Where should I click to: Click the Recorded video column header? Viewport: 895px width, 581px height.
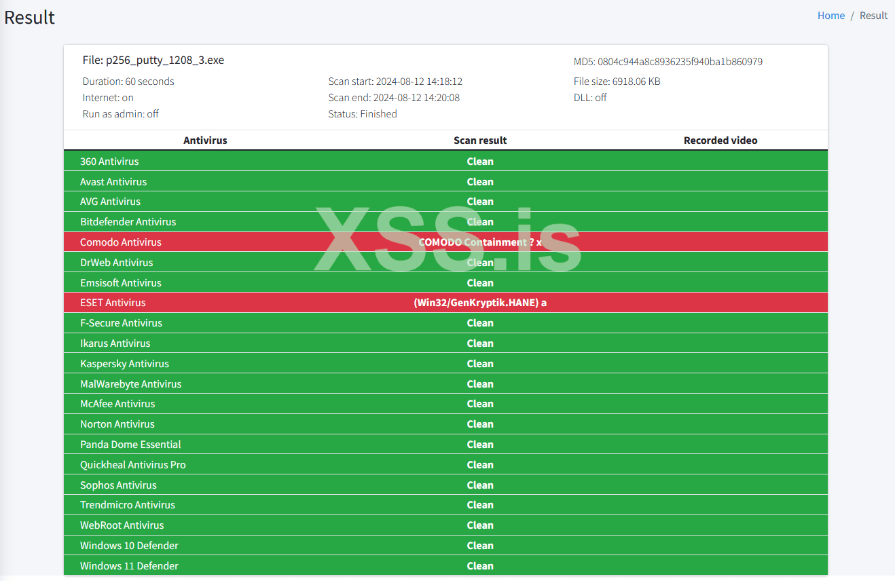click(x=720, y=140)
